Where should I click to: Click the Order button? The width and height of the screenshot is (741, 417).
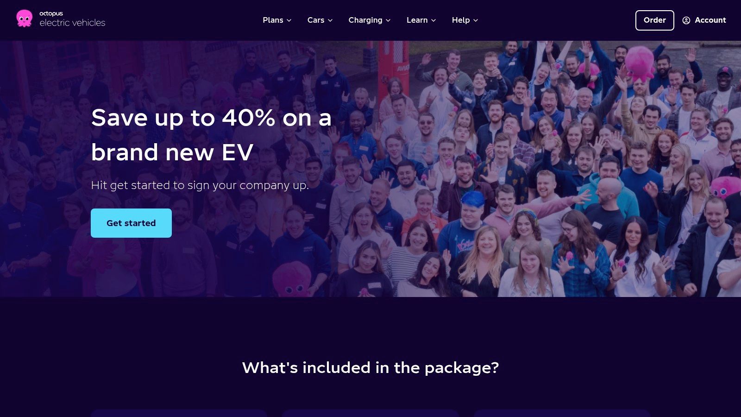pyautogui.click(x=654, y=20)
